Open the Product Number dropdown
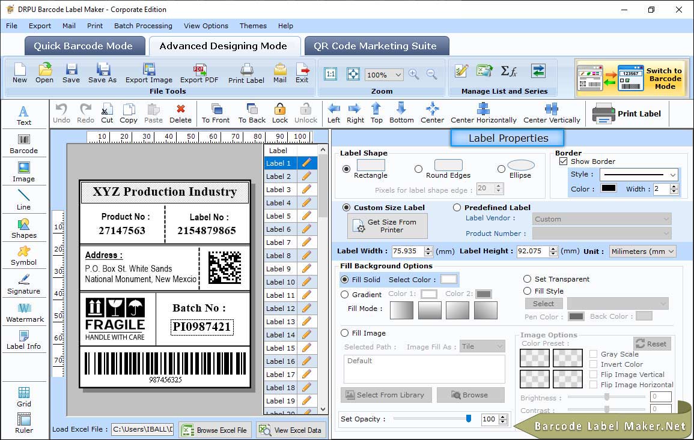 point(601,233)
